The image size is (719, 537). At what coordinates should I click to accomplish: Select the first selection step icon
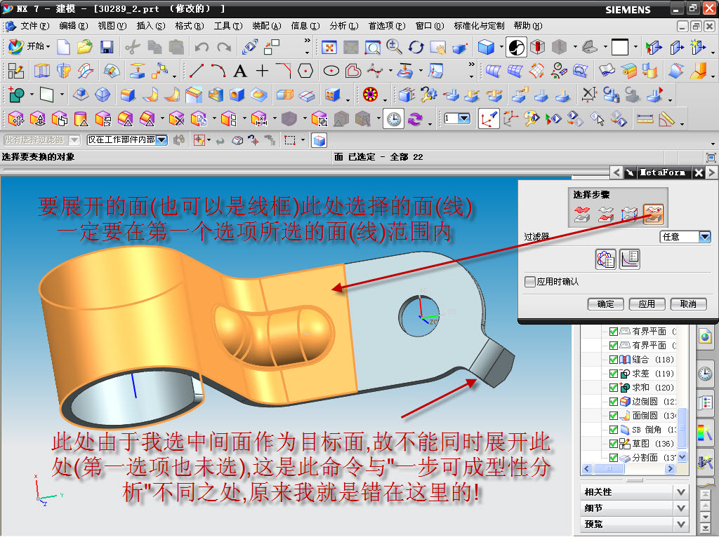[x=582, y=214]
